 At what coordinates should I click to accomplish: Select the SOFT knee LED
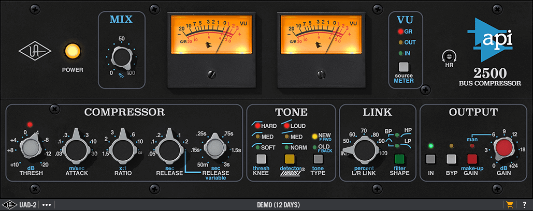[x=257, y=147]
